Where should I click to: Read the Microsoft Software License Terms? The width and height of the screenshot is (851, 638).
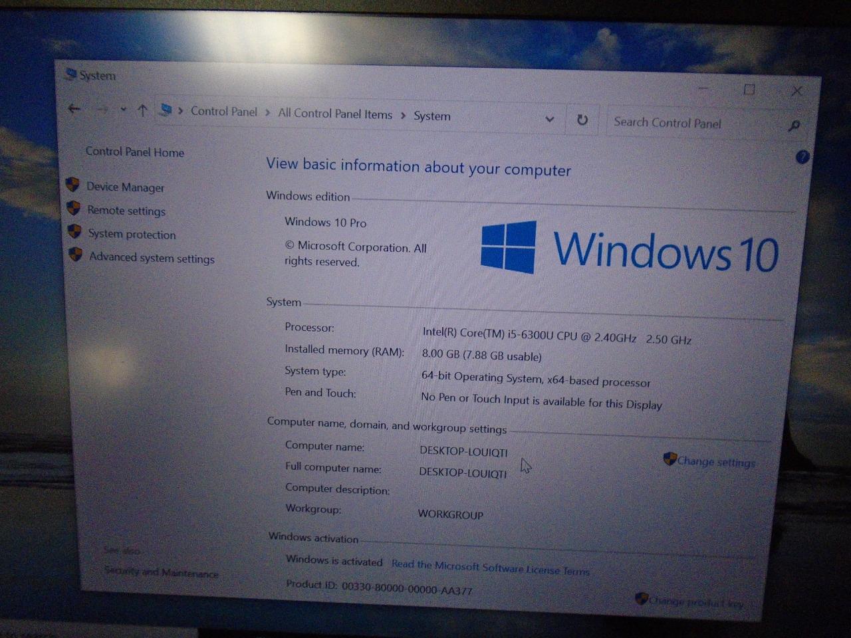[x=491, y=566]
